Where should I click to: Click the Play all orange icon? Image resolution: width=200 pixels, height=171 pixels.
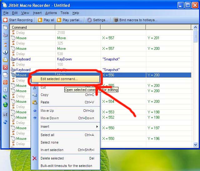click(40, 20)
